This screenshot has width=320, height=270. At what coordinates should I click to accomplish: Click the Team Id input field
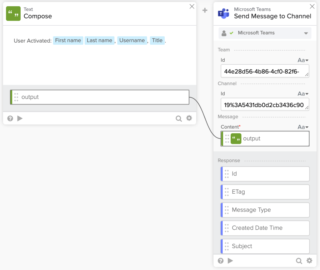point(262,71)
